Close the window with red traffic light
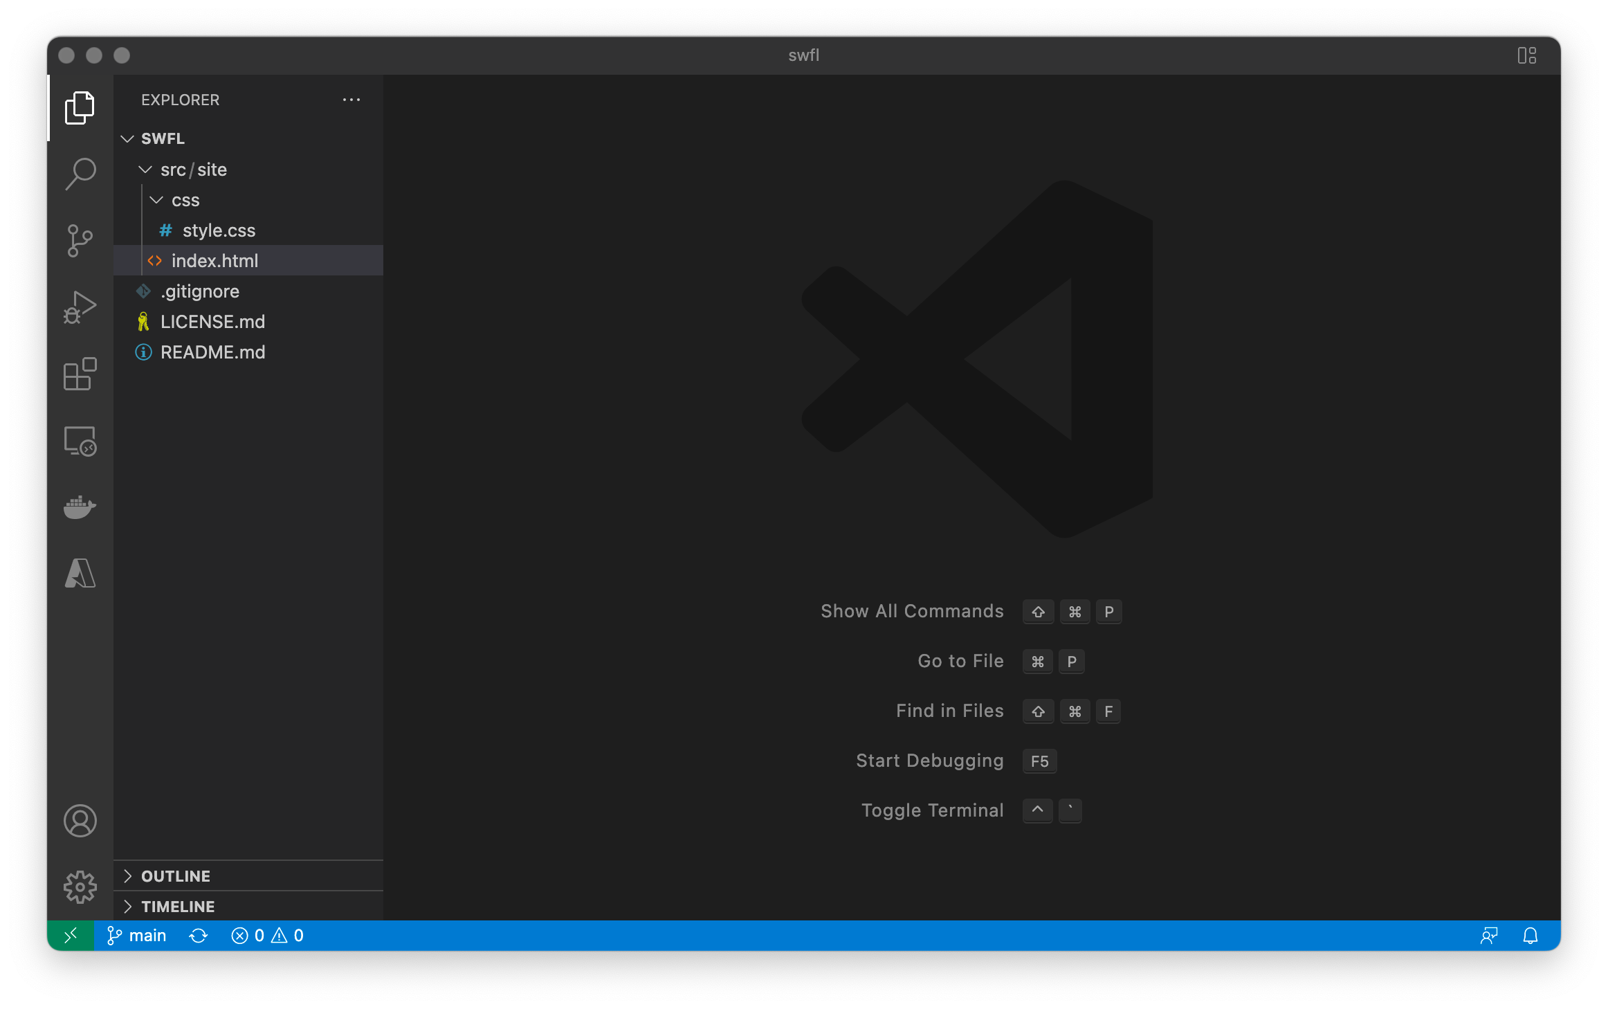Viewport: 1608px width, 1009px height. pyautogui.click(x=66, y=55)
